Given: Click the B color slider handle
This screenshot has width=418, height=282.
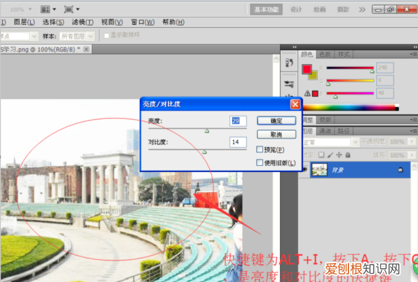Looking at the screenshot, I should pos(336,97).
